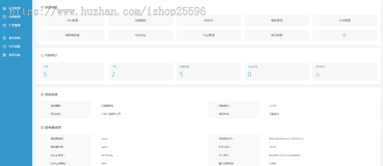Click the 系统更新 row label
The height and width of the screenshot is (166, 383).
pyautogui.click(x=57, y=106)
